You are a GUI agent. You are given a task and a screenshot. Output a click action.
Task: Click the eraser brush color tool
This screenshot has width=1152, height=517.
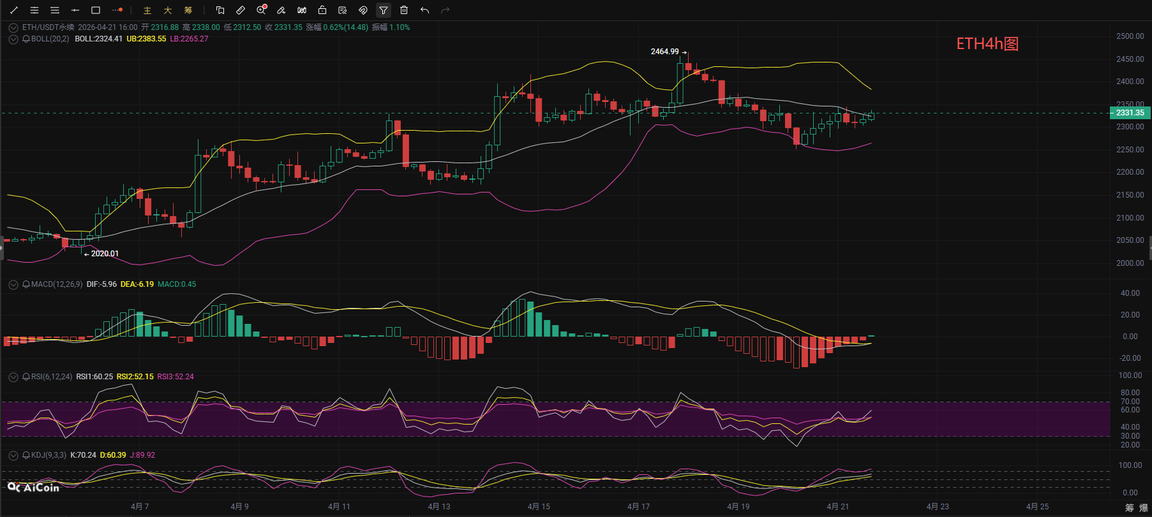[281, 10]
